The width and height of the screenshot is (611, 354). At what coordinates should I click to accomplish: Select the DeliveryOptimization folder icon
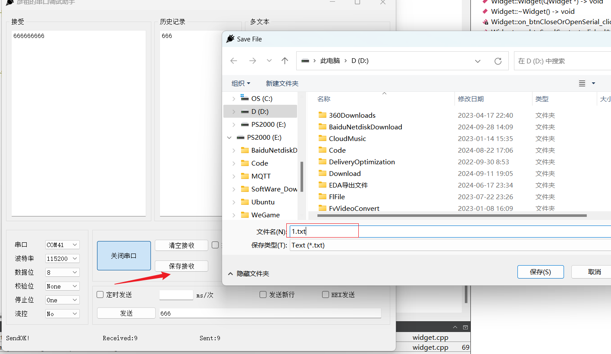[323, 161]
